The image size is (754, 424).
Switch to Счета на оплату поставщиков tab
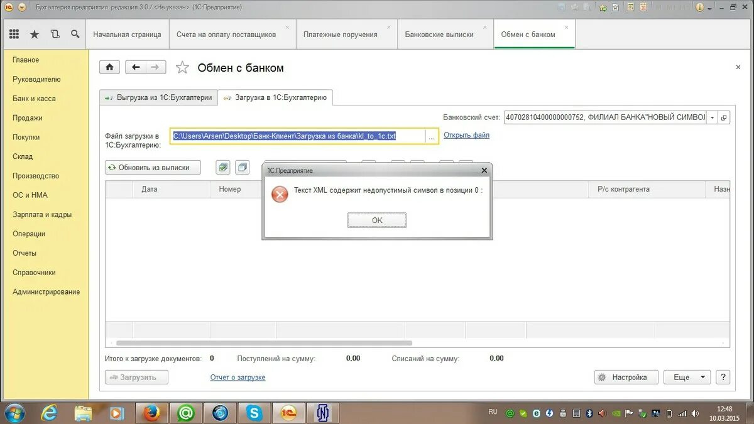pos(226,35)
